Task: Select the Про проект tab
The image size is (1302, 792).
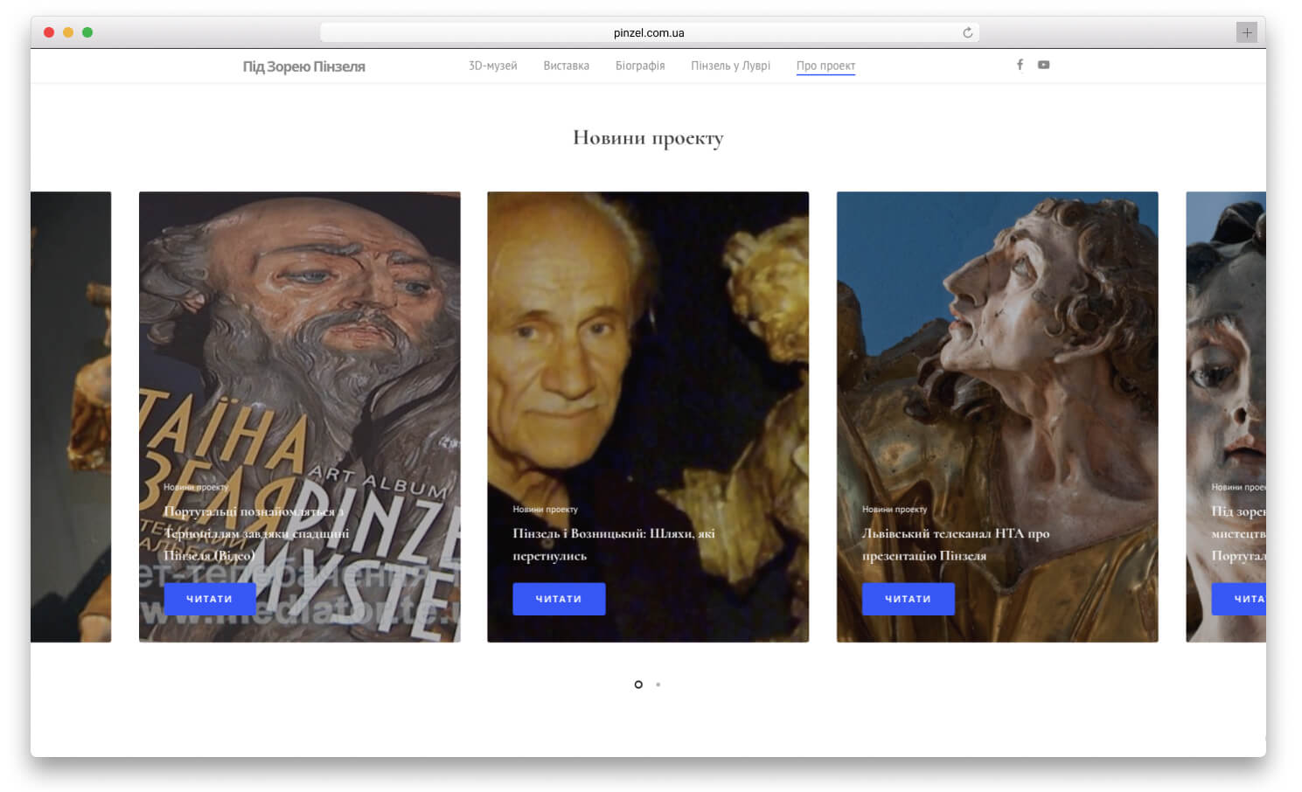Action: pyautogui.click(x=825, y=66)
